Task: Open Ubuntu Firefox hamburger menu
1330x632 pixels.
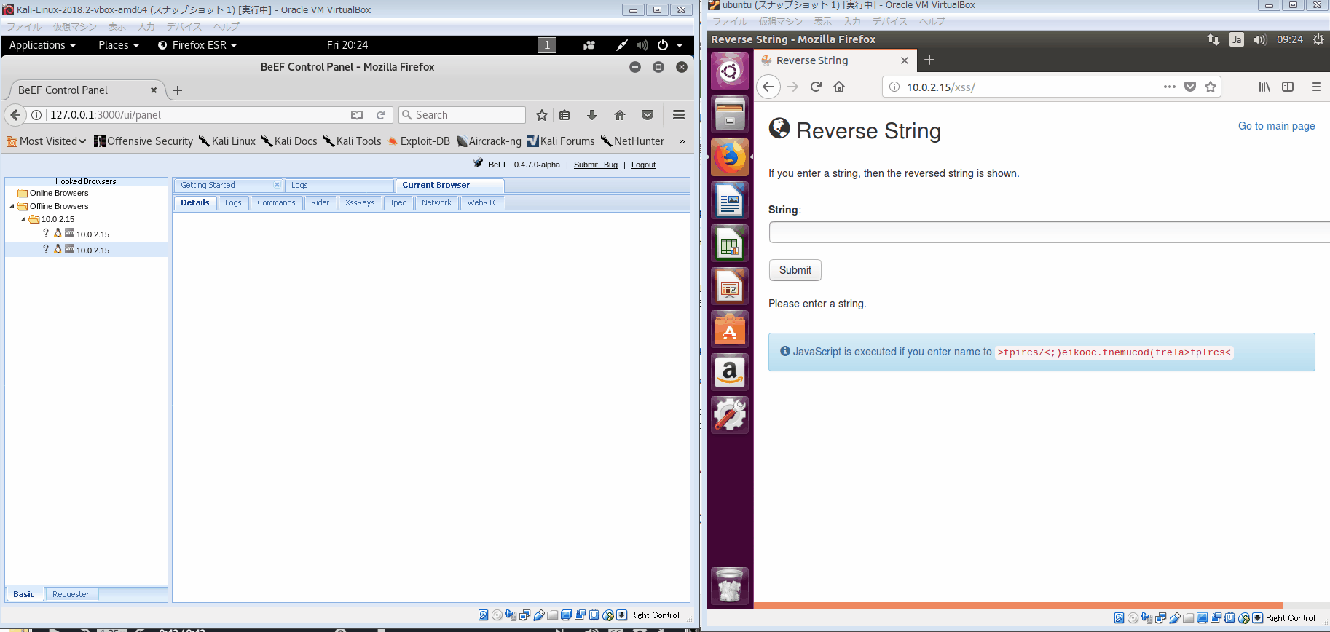Action: (1316, 87)
